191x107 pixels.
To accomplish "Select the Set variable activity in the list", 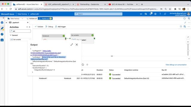I will point(20,40).
